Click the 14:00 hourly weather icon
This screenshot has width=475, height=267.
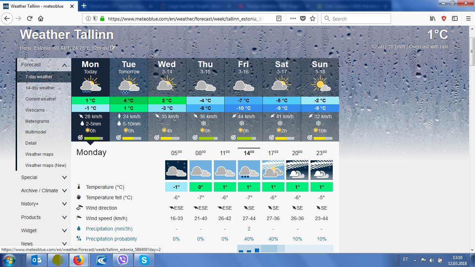249,170
